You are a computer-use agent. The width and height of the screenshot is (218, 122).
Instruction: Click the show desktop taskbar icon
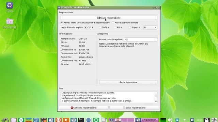[x=104, y=120]
